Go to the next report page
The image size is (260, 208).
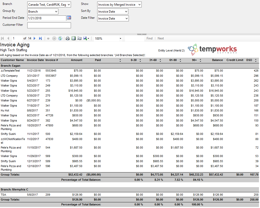tap(35, 38)
